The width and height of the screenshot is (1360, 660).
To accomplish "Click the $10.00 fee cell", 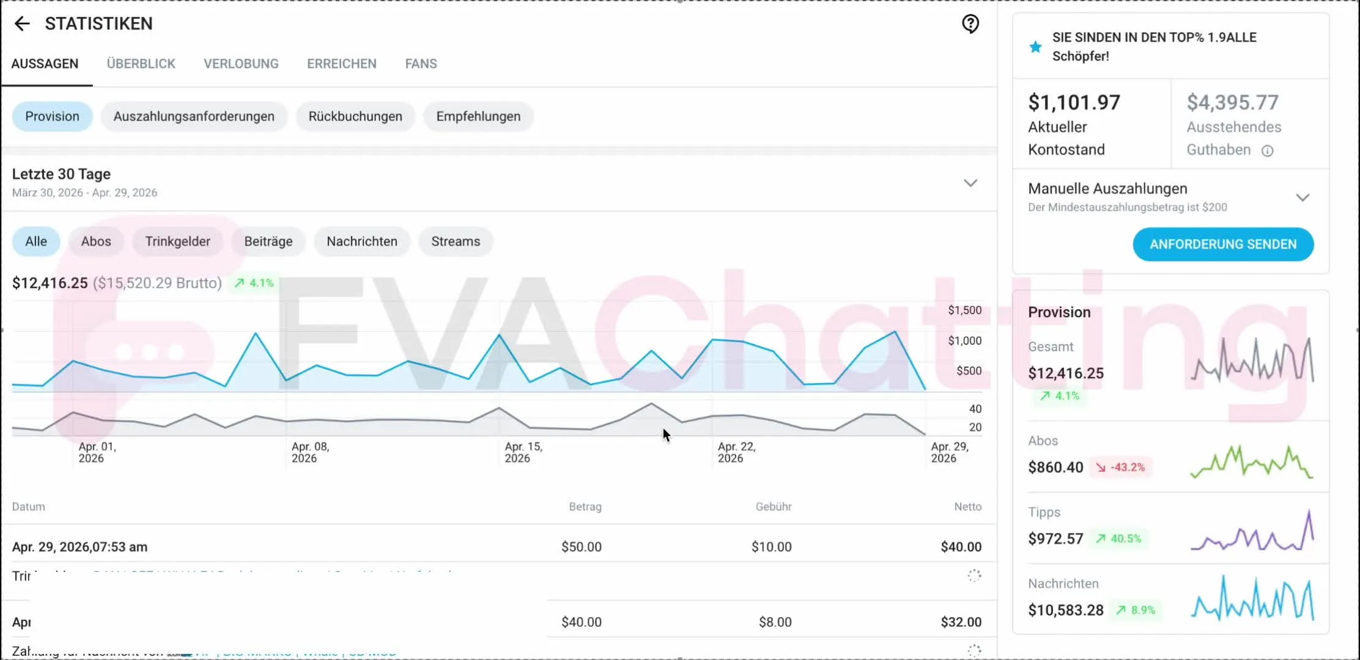I will (x=772, y=547).
